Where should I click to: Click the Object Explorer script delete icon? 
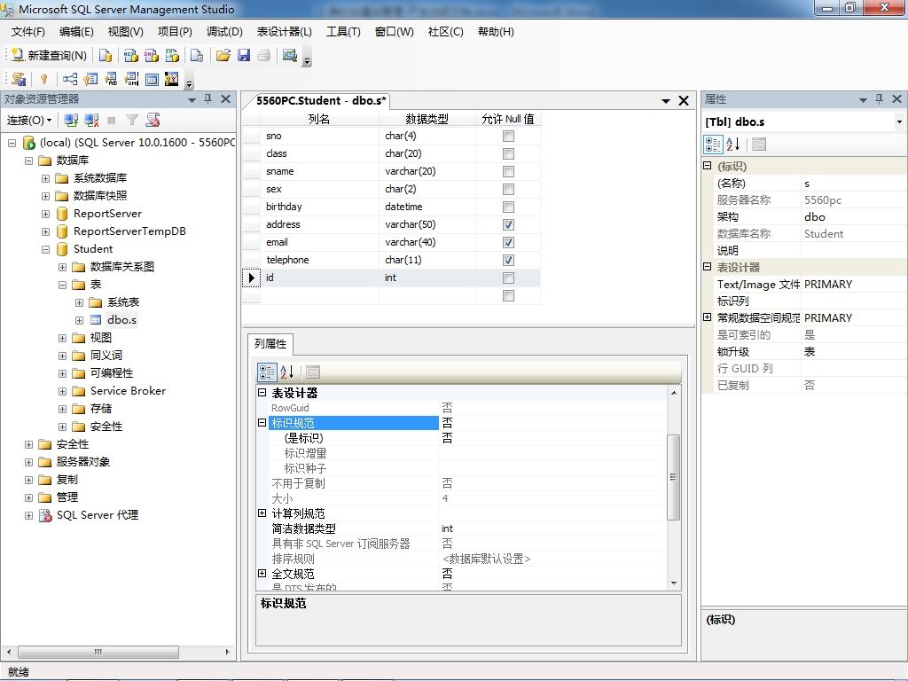coord(153,120)
